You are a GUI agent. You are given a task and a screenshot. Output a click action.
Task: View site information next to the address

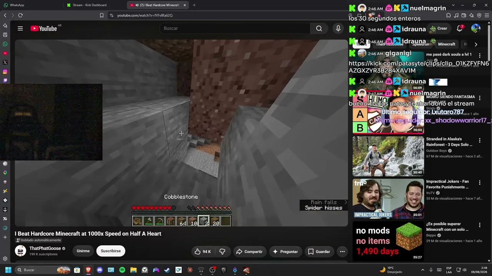[x=111, y=15]
